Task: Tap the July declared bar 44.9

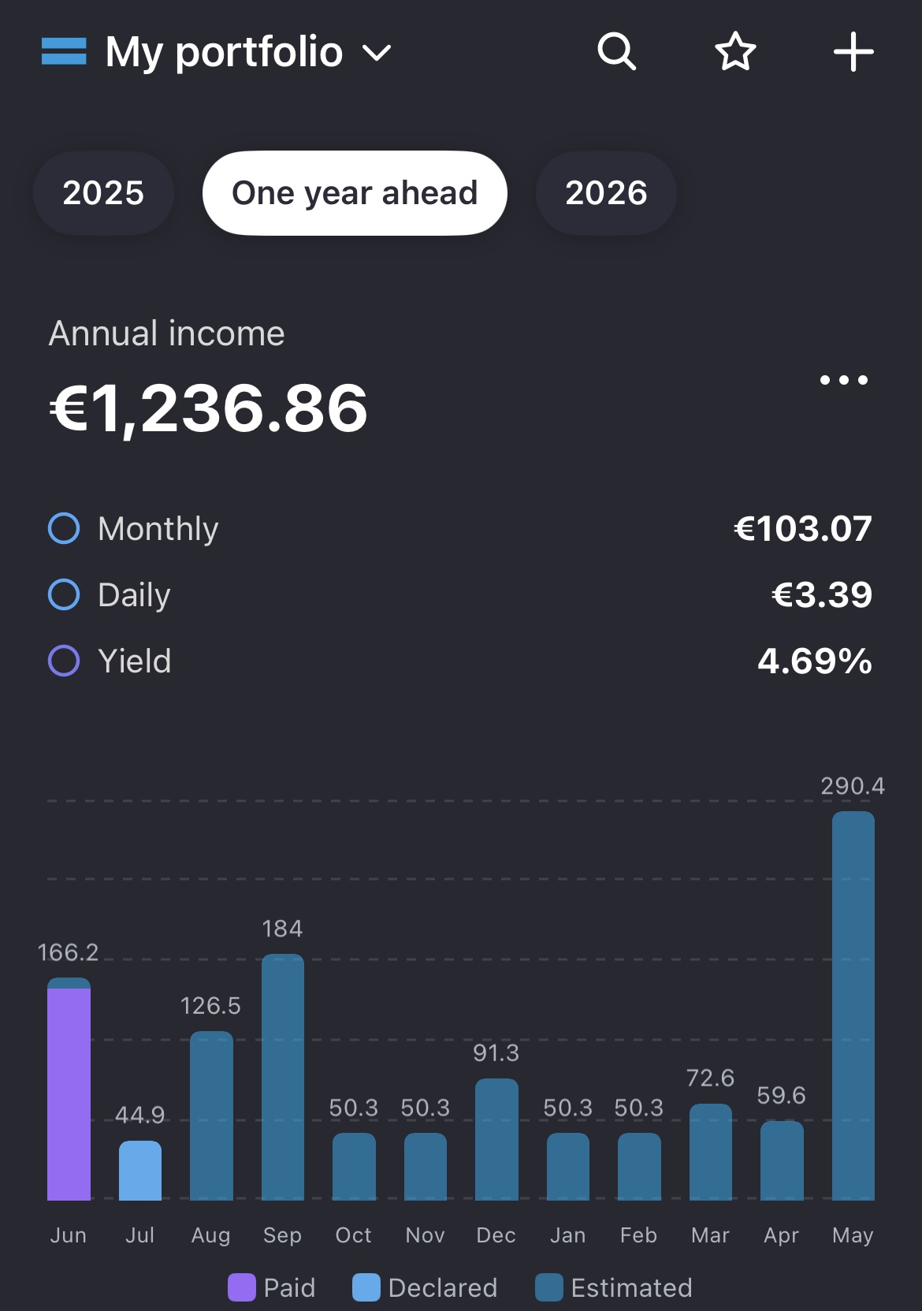Action: (139, 1171)
